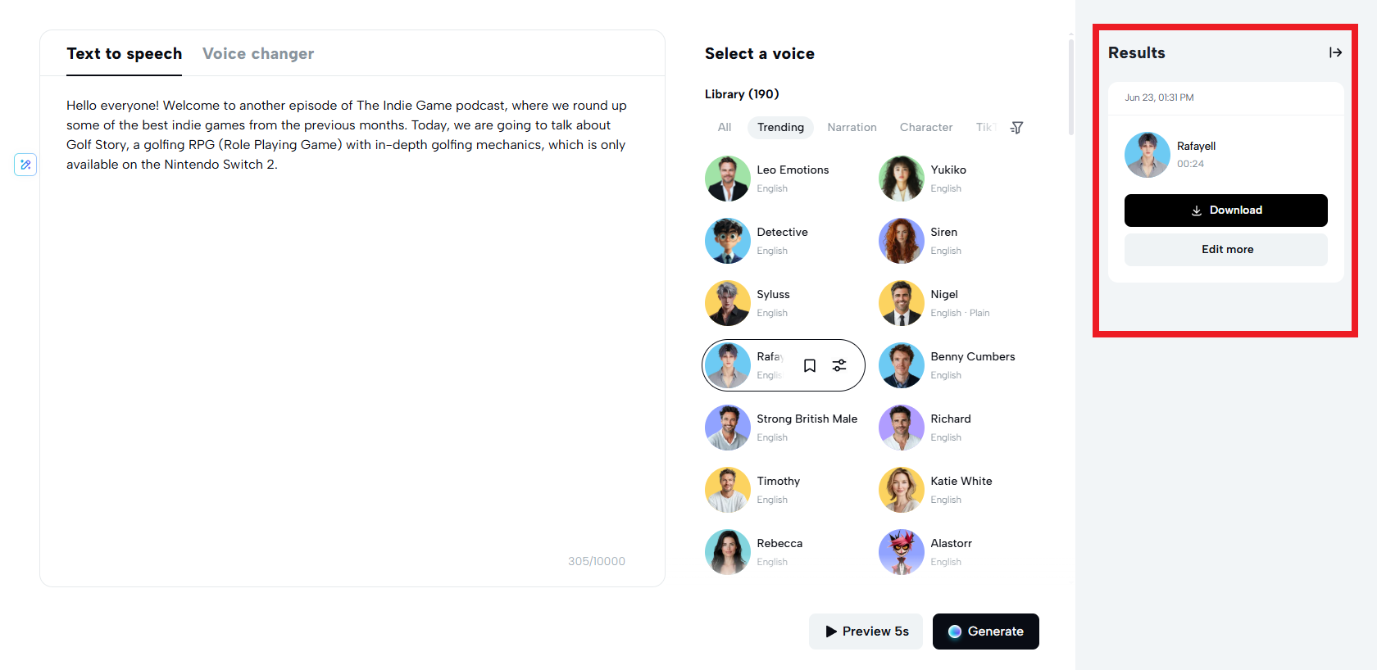
Task: Click the AI text enhance icon
Action: click(25, 165)
